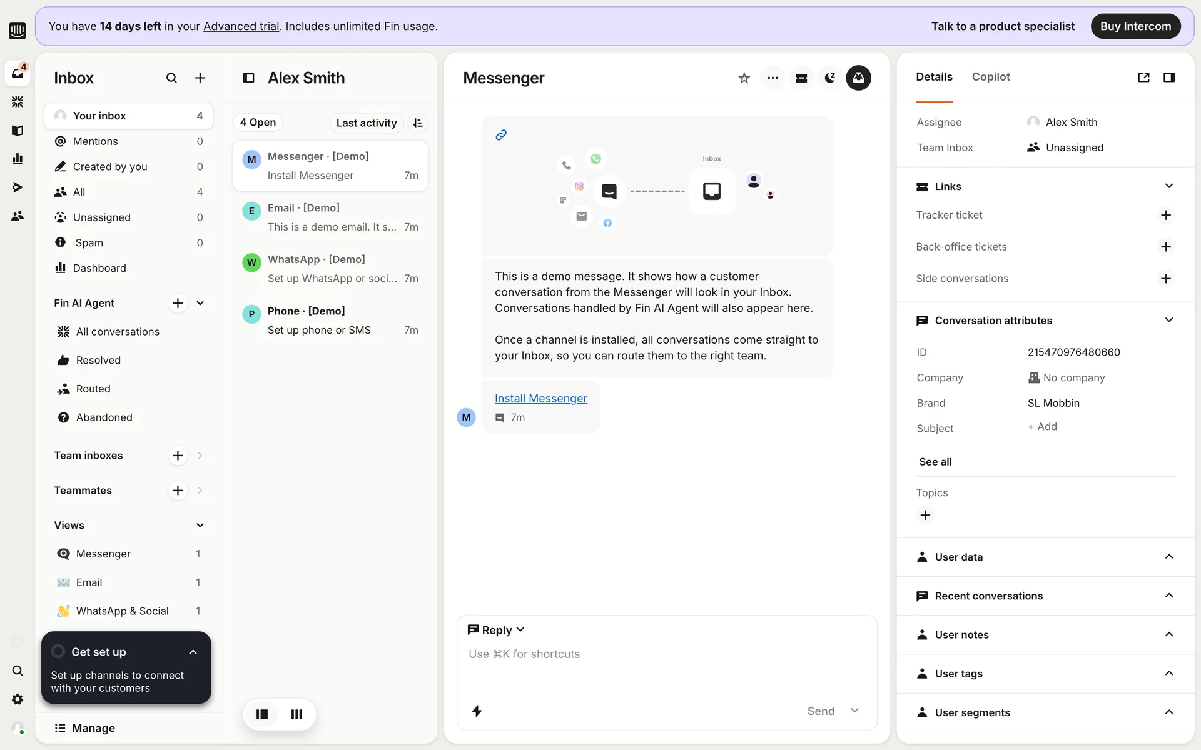This screenshot has height=750, width=1201.
Task: Click the lightning bolt macros icon
Action: tap(477, 711)
